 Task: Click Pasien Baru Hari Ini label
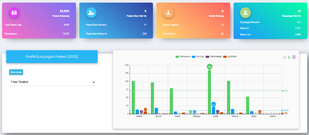point(136,16)
